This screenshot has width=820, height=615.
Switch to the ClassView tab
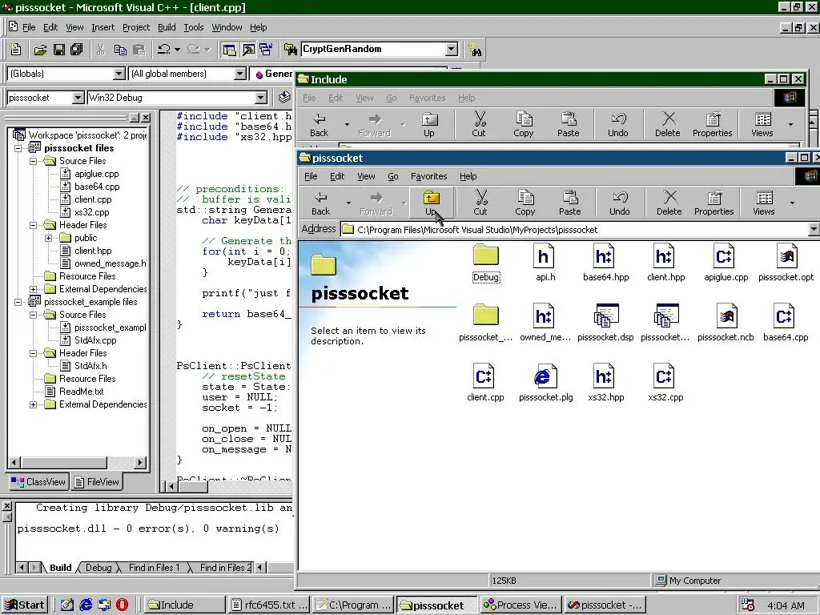click(x=38, y=481)
